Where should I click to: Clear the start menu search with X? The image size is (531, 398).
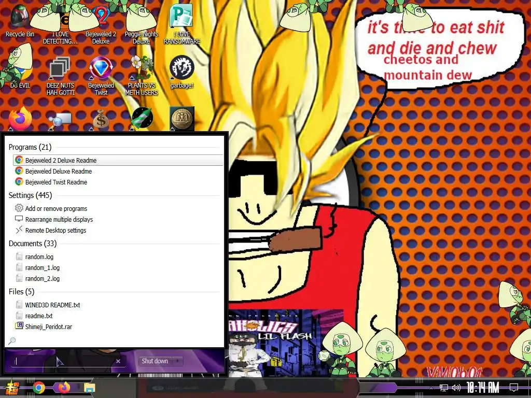point(118,361)
